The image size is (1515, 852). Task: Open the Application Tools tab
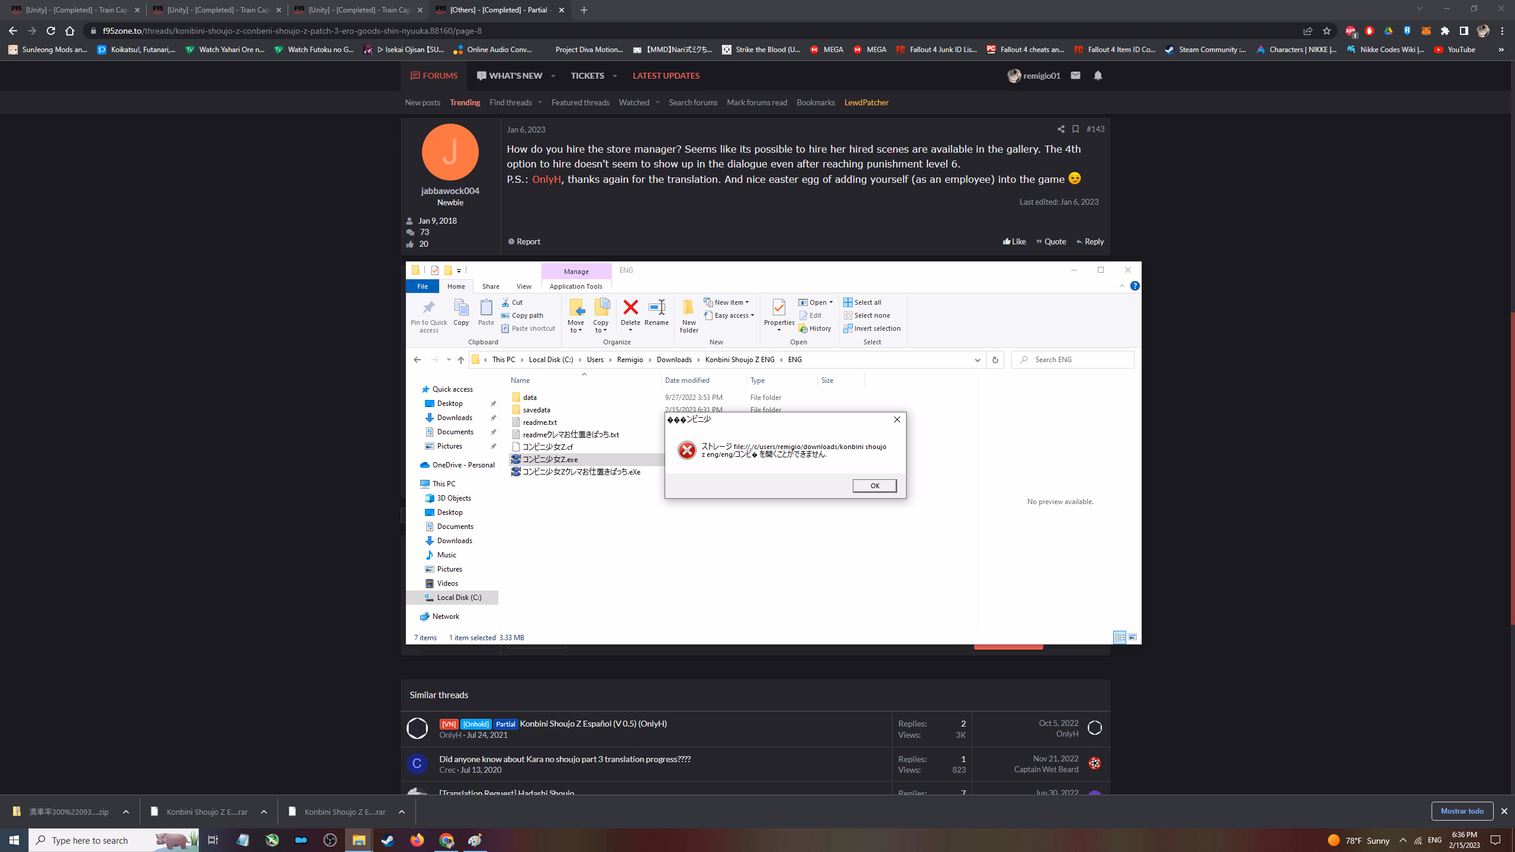(576, 286)
